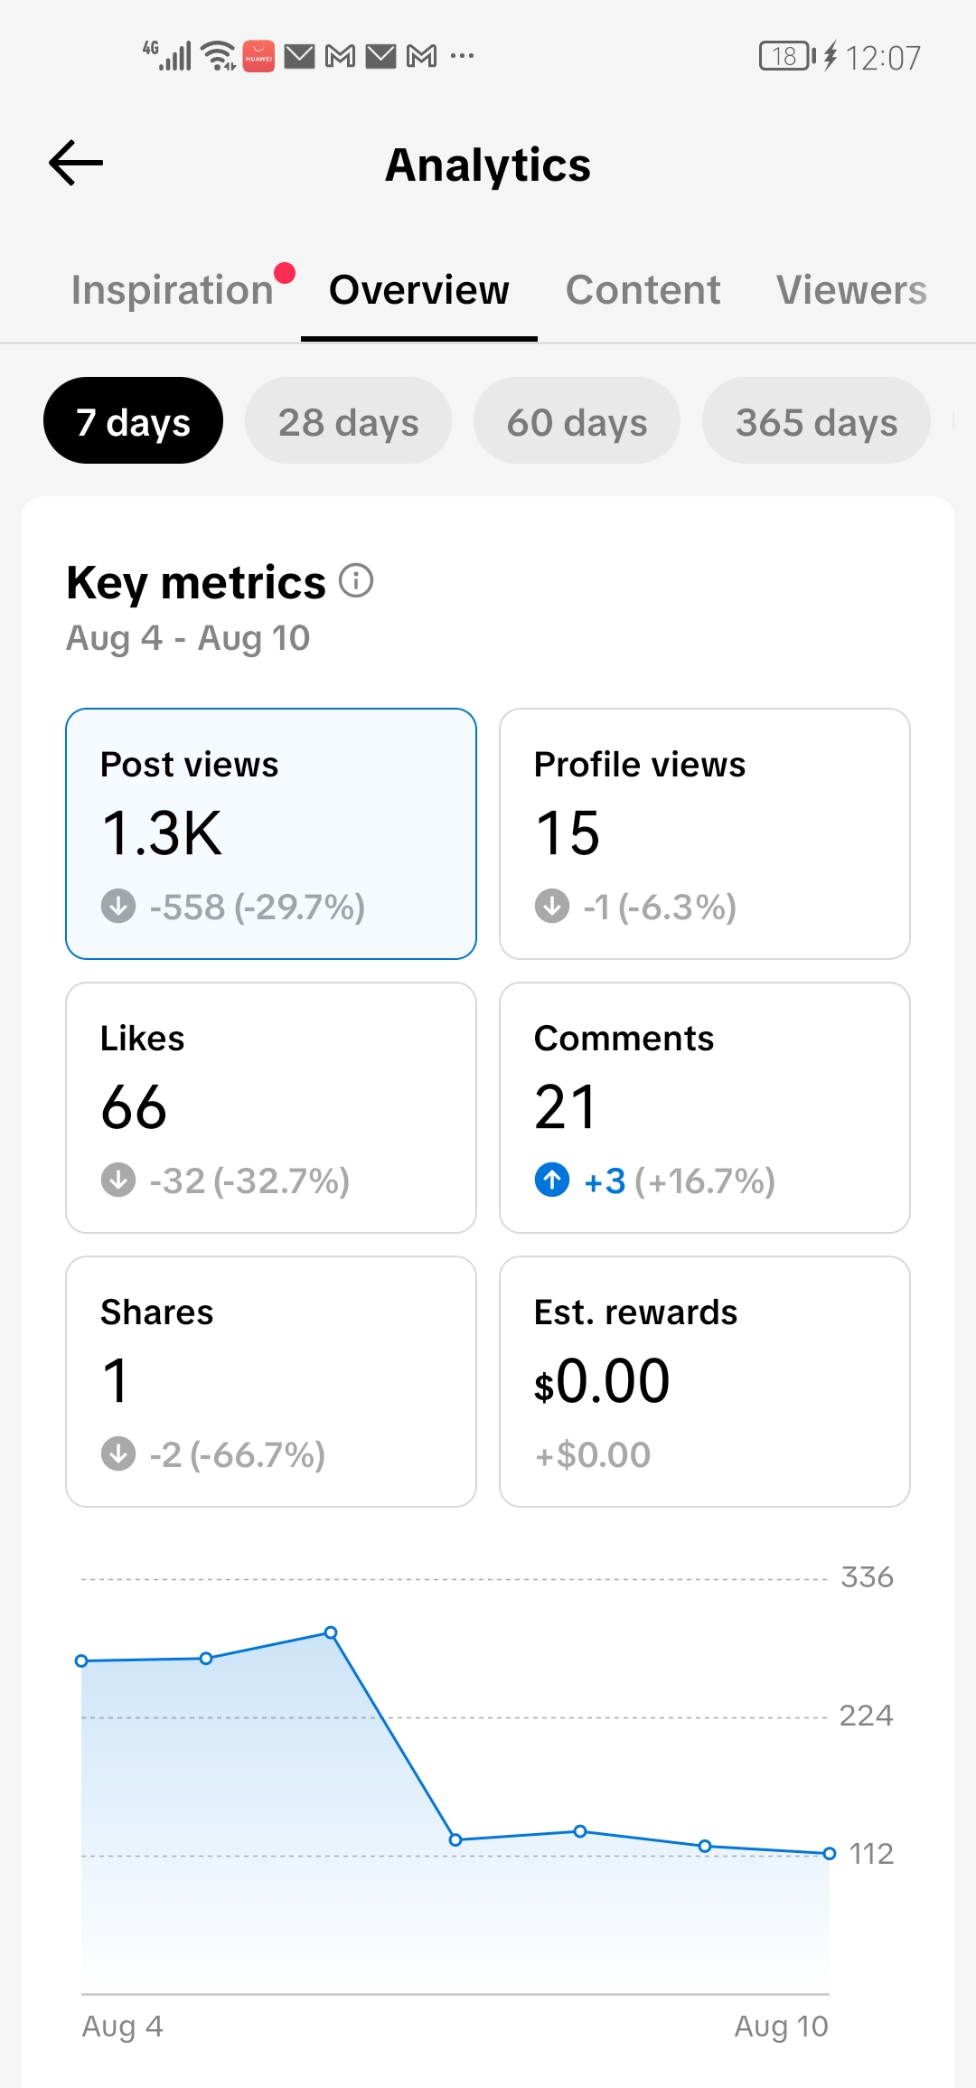Viewport: 976px width, 2088px height.
Task: Open the Key metrics info icon
Action: click(x=356, y=580)
